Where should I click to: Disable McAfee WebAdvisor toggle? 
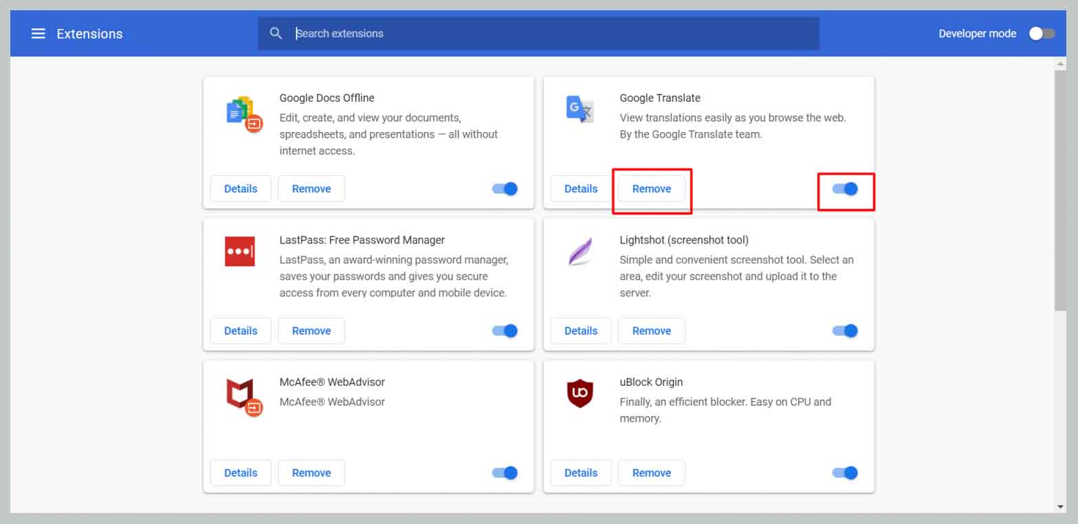pyautogui.click(x=505, y=472)
